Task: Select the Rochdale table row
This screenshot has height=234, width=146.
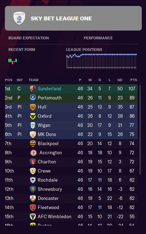Action: [x=71, y=180]
